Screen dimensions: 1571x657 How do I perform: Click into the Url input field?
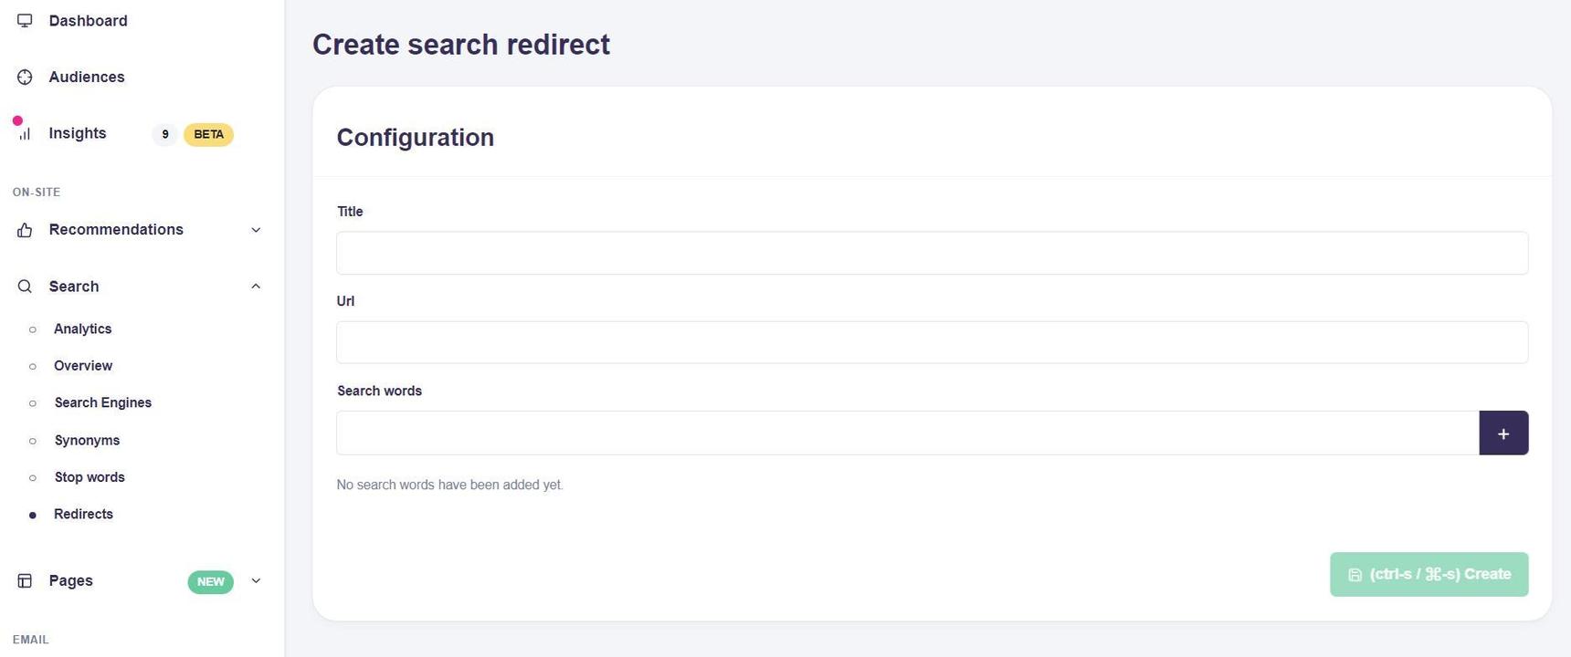click(932, 342)
